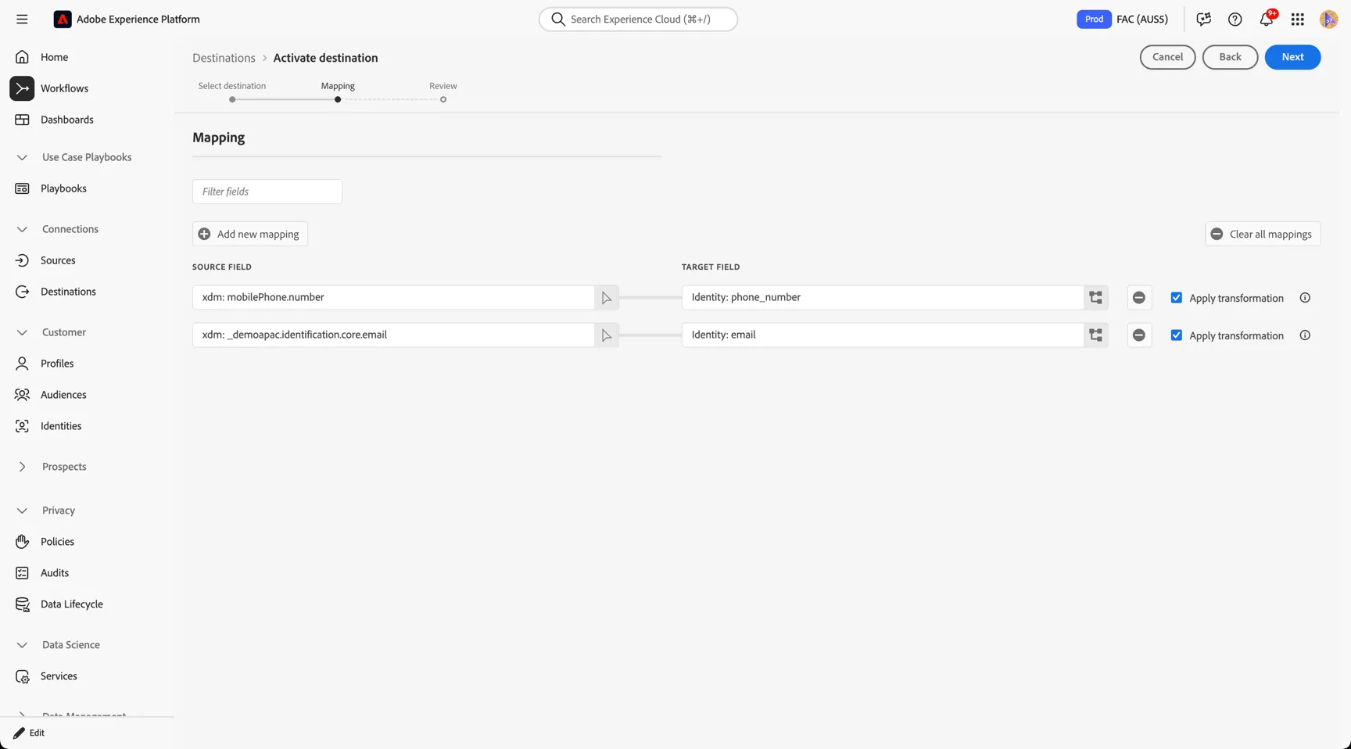
Task: Select source field arrow for identification.core.email
Action: pos(606,335)
